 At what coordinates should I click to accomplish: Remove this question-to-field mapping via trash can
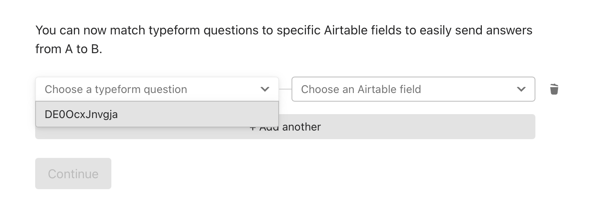[x=554, y=89]
